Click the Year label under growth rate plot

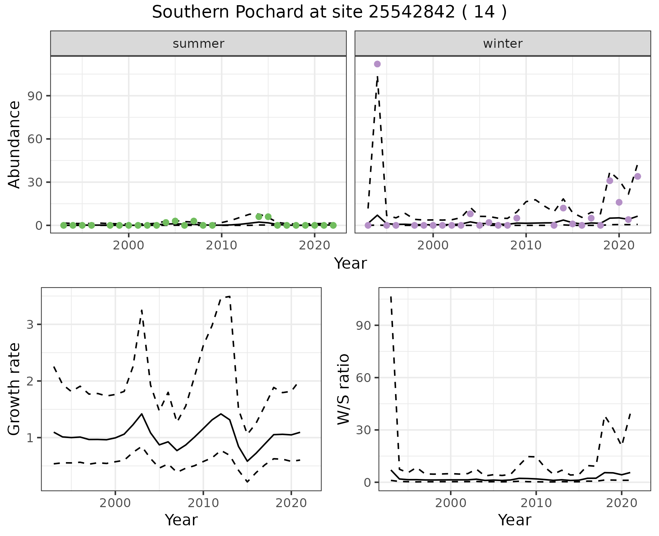(181, 520)
